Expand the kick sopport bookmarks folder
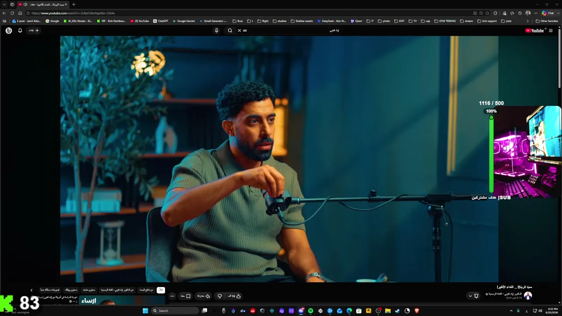The height and width of the screenshot is (316, 562). [487, 21]
